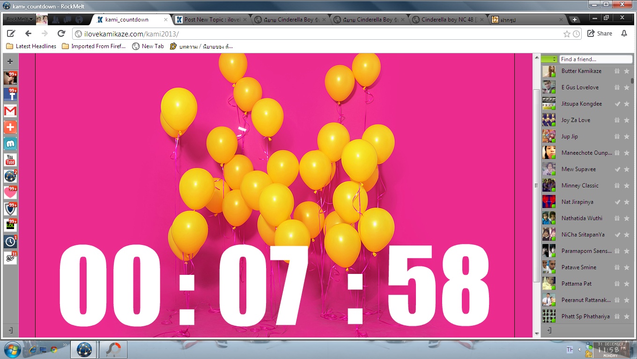637x359 pixels.
Task: Open the friend requests icon in title bar
Action: (56, 20)
